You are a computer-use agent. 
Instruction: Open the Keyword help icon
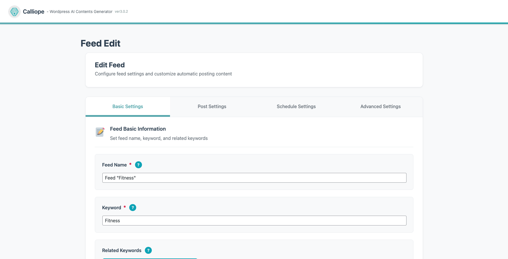pyautogui.click(x=133, y=208)
